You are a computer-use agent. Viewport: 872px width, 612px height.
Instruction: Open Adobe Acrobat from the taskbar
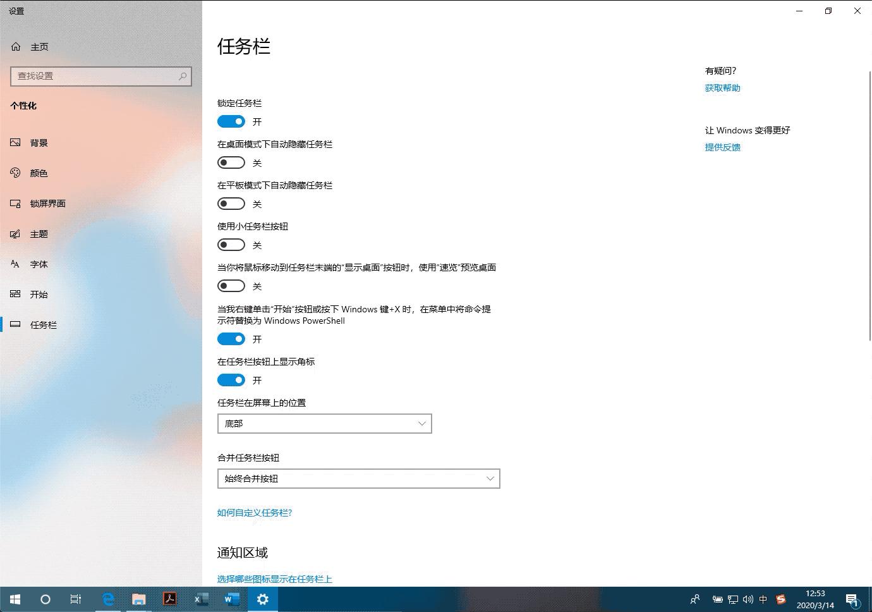tap(169, 599)
